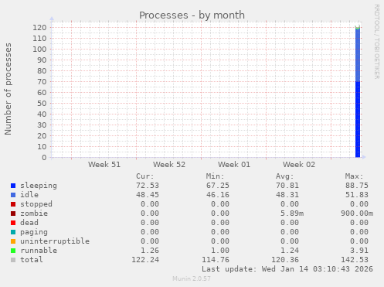384x287 pixels.
Task: Click total current value 122.24
Action: [x=145, y=260]
